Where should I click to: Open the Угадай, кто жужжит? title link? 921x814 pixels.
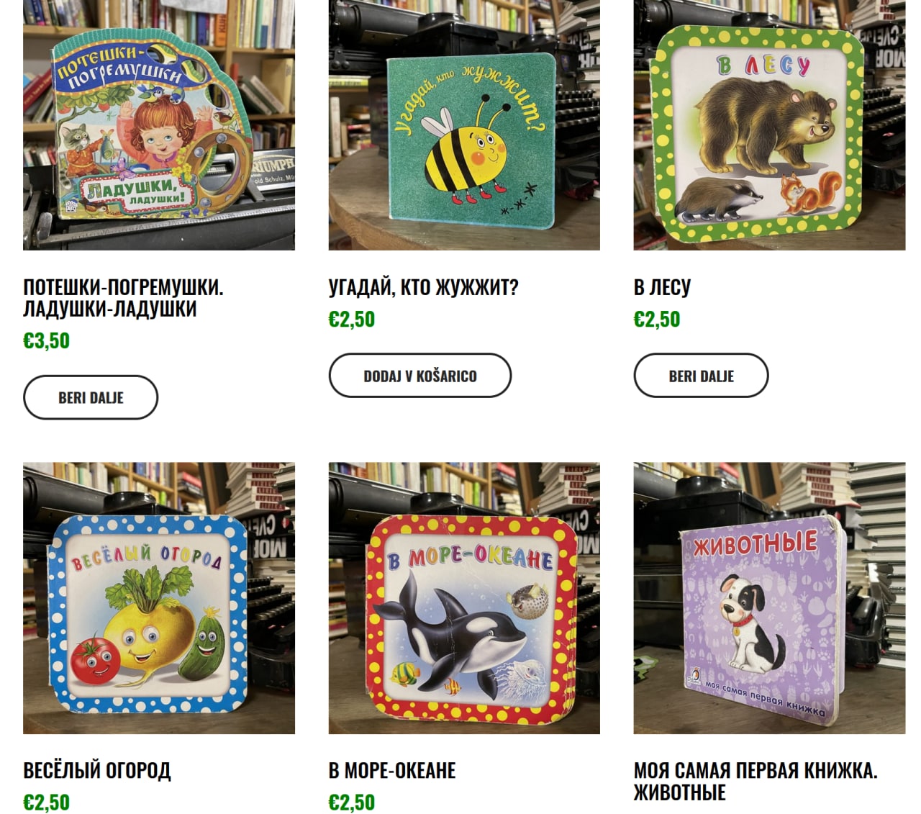[x=423, y=287]
